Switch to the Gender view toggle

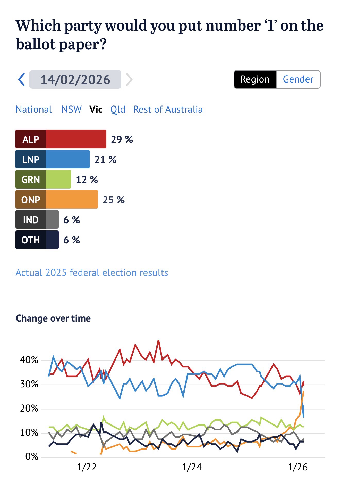[x=298, y=79]
